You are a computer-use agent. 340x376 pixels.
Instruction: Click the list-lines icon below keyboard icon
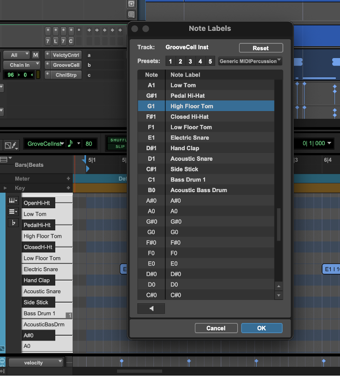click(12, 212)
